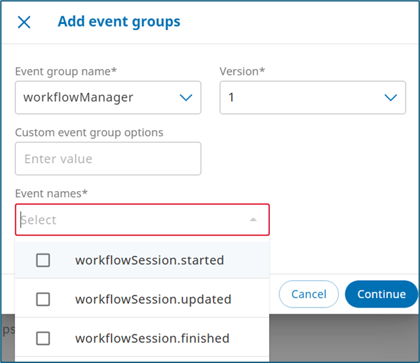The height and width of the screenshot is (363, 420).
Task: Pick the workflowSession.updated option text
Action: [x=153, y=299]
